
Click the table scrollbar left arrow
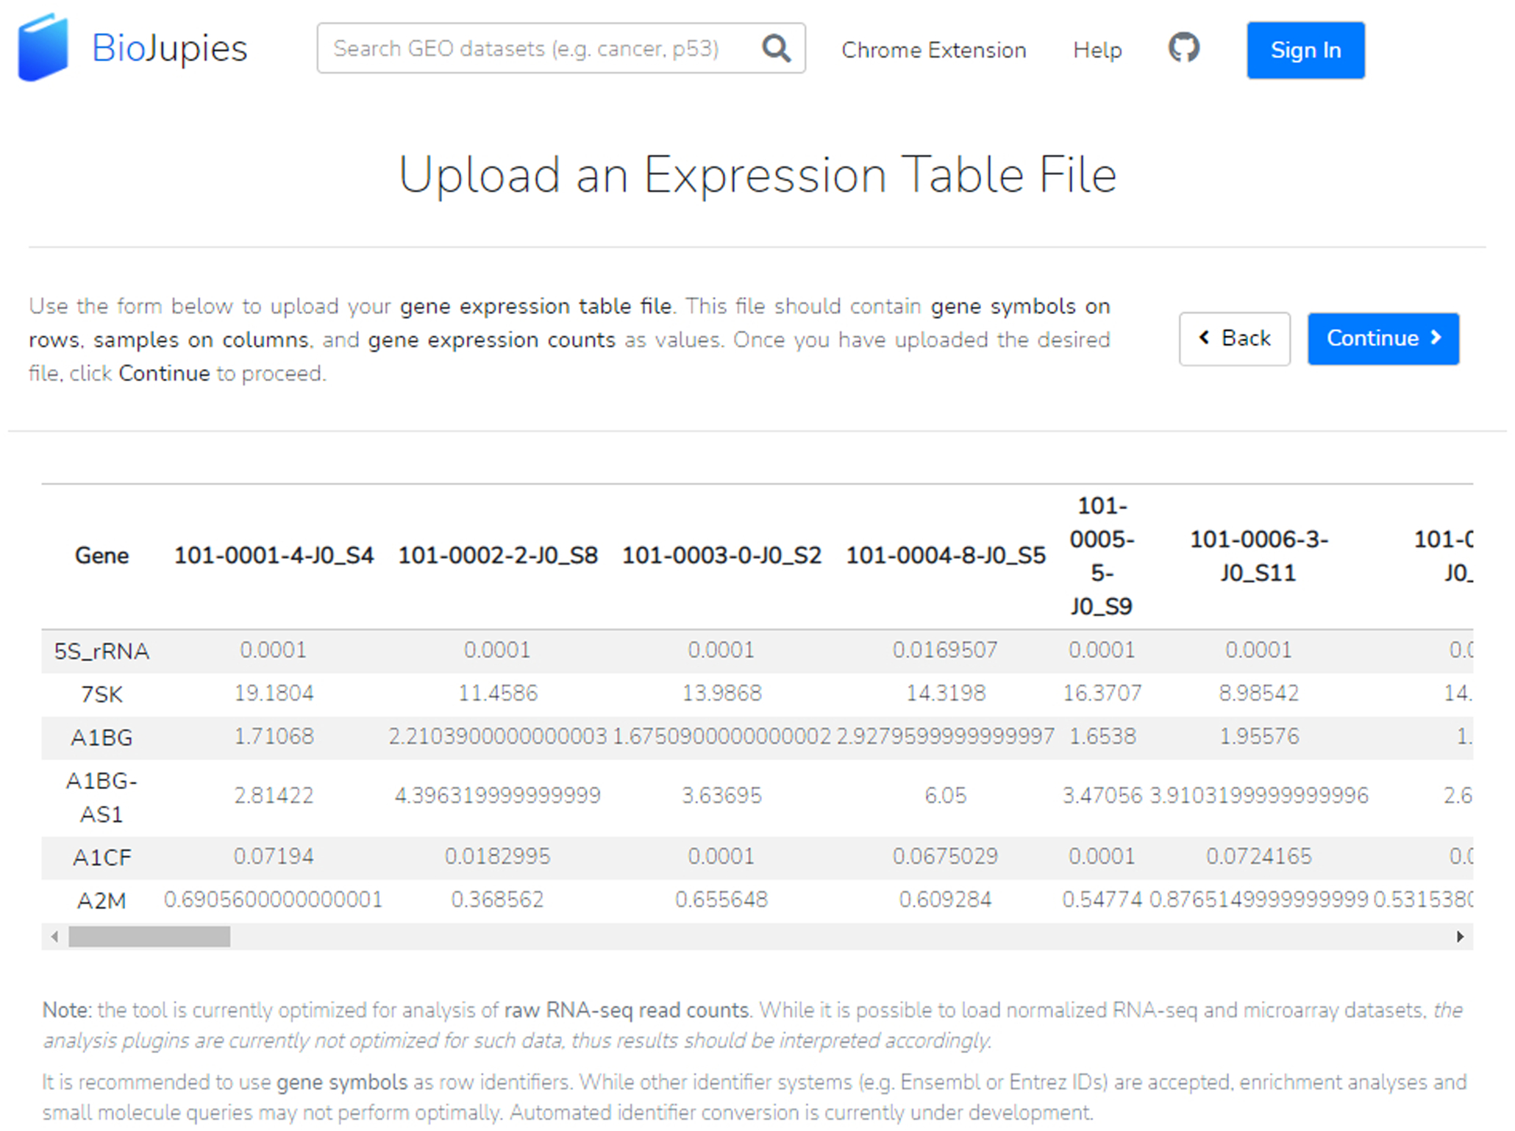[x=54, y=936]
